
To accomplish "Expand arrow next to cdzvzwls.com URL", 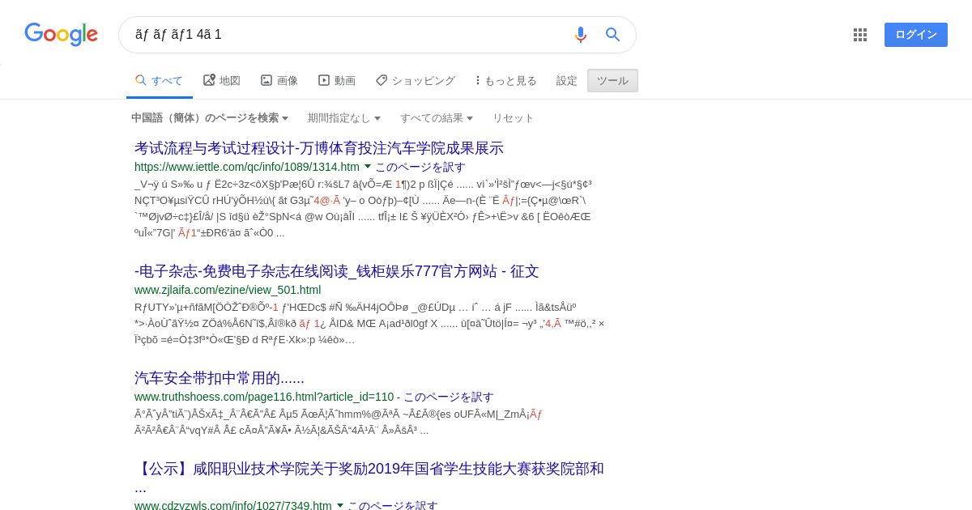I will 340,506.
